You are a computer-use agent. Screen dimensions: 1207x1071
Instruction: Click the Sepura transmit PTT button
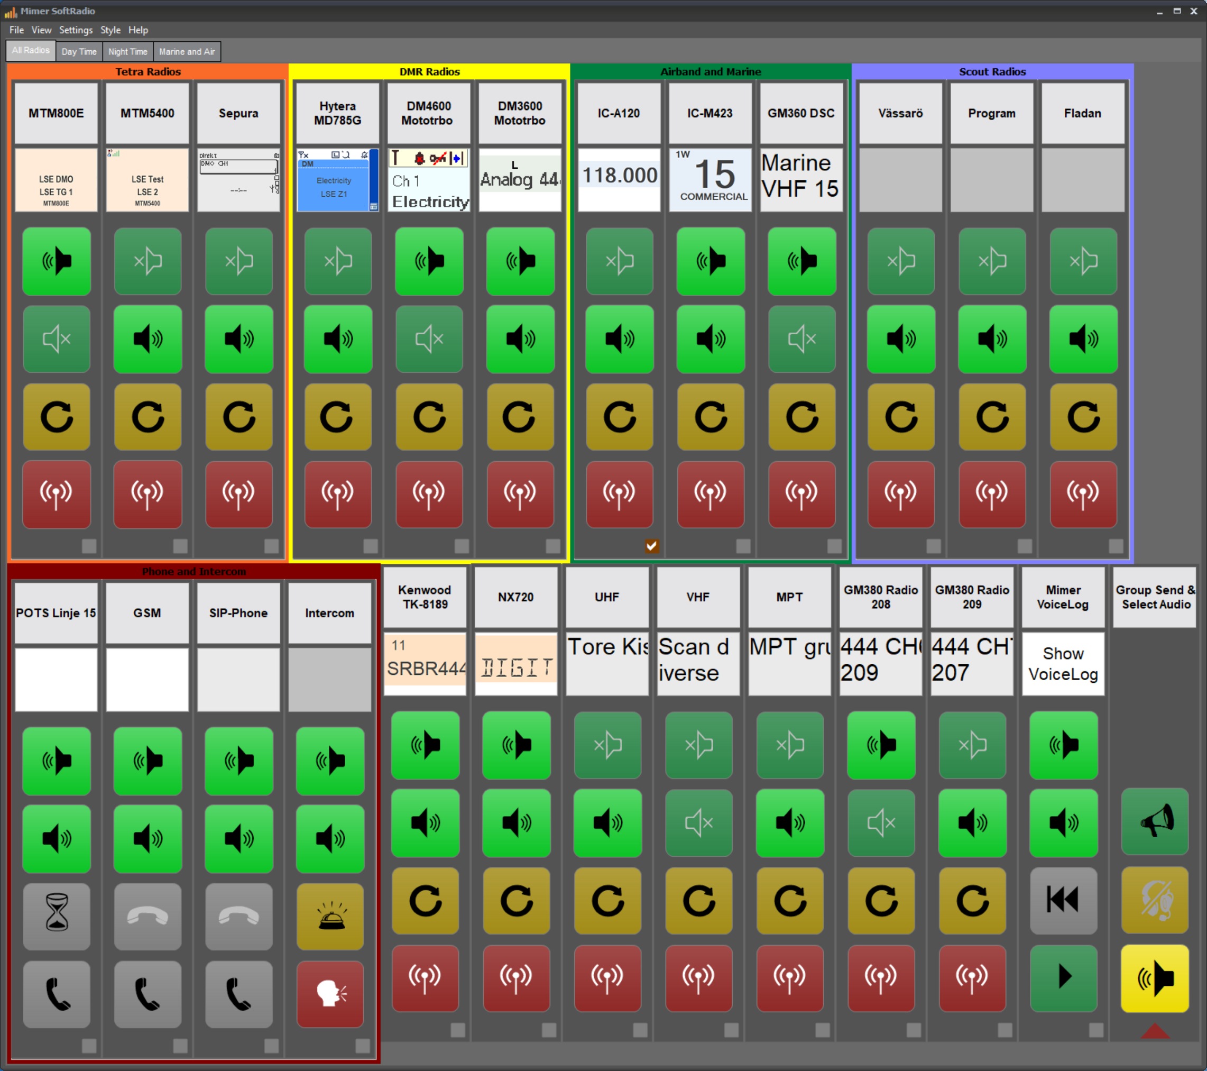[x=239, y=495]
